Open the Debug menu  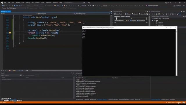(x=28, y=3)
